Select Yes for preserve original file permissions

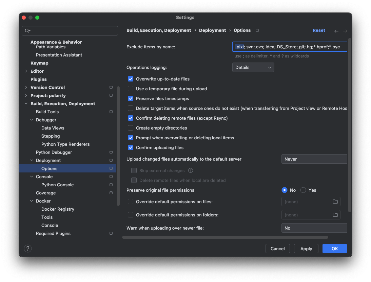tap(303, 190)
